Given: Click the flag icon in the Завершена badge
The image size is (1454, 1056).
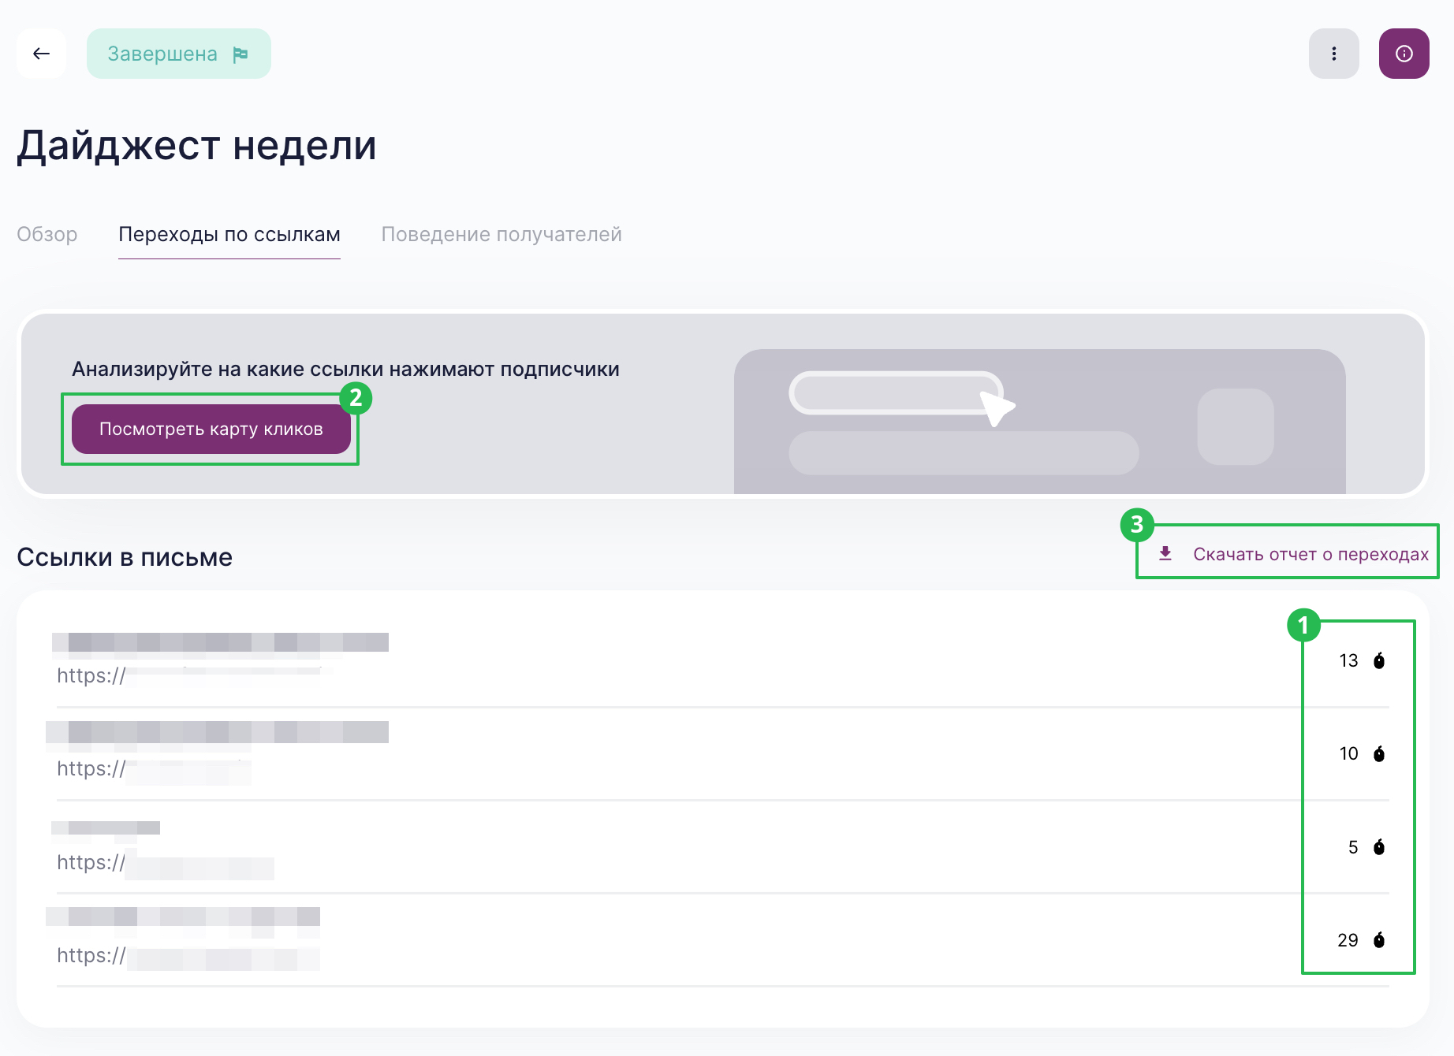Looking at the screenshot, I should click(240, 54).
